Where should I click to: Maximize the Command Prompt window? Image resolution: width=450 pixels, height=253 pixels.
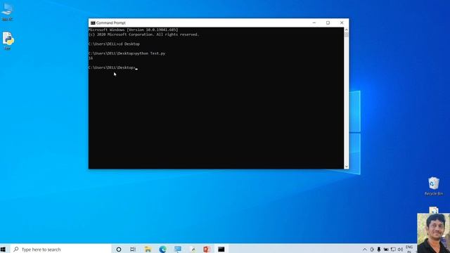coord(328,23)
